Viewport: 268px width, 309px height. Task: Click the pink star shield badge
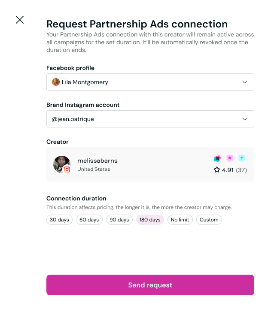point(230,158)
